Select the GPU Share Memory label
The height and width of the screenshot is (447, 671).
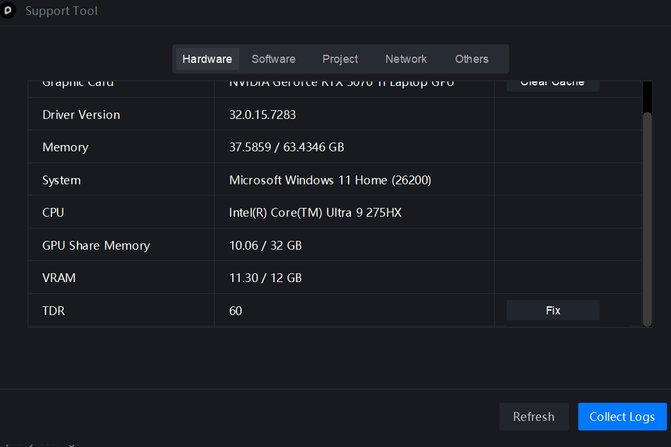(x=96, y=246)
